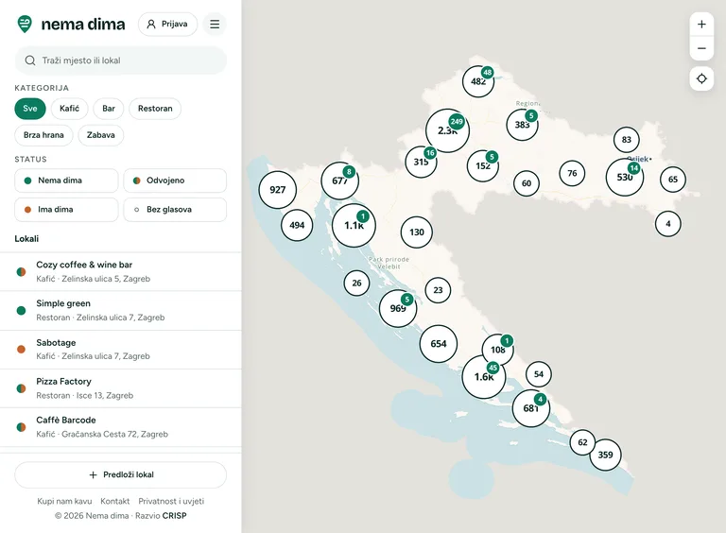Open the Caffè Barcode listing

(120, 427)
